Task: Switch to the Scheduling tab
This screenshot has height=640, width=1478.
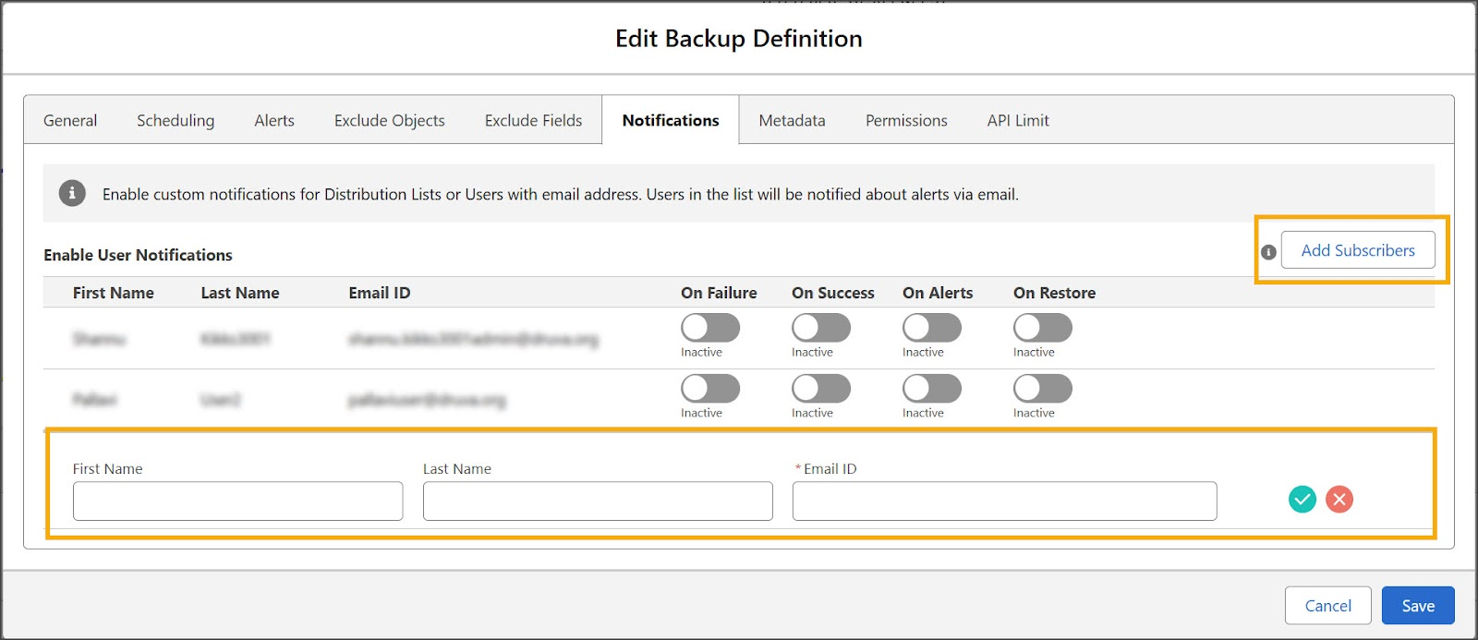Action: point(176,121)
